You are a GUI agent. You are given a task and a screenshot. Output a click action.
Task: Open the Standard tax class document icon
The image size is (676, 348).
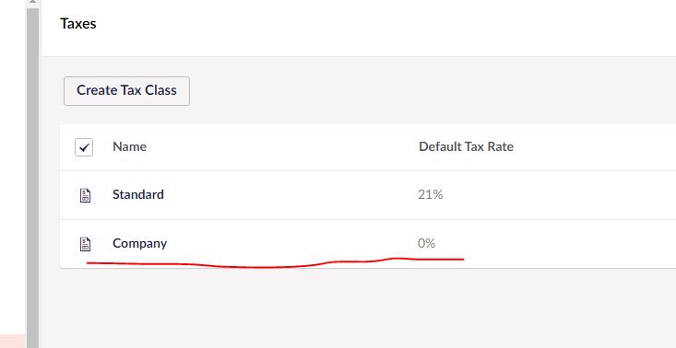[86, 195]
